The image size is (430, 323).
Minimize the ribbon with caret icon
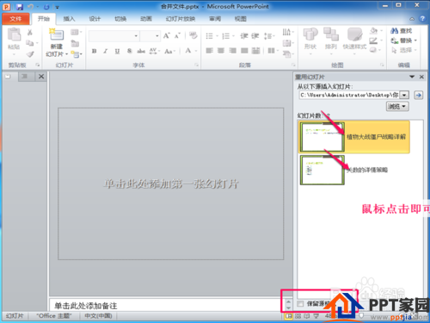point(412,19)
